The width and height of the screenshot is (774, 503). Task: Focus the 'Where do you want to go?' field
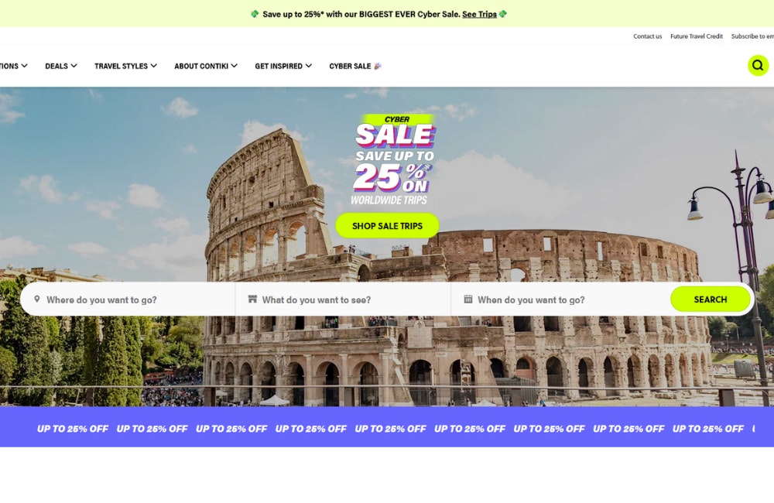(x=128, y=299)
